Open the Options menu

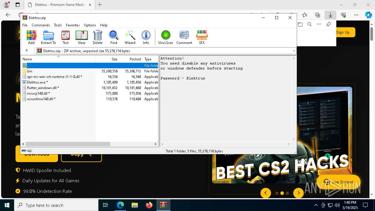tap(90, 25)
